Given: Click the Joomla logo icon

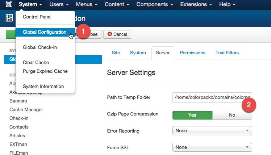Looking at the screenshot, I should click(x=9, y=4).
